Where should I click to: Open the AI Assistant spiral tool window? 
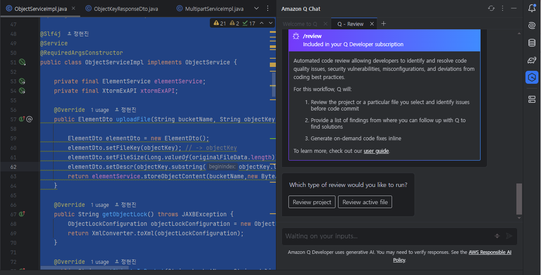pyautogui.click(x=532, y=25)
